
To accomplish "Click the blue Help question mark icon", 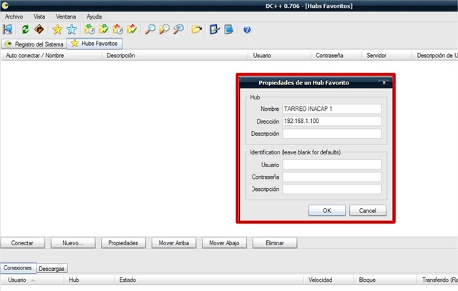I will click(247, 29).
